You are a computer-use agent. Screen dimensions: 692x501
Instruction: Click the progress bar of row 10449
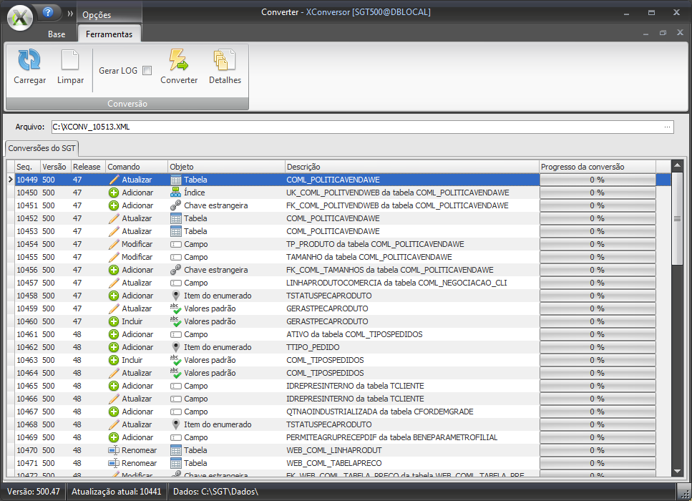[597, 180]
